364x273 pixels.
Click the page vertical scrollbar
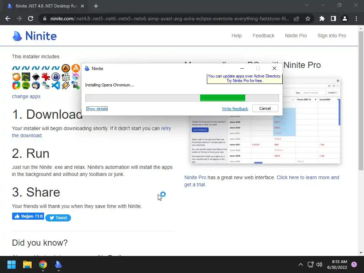point(361,101)
